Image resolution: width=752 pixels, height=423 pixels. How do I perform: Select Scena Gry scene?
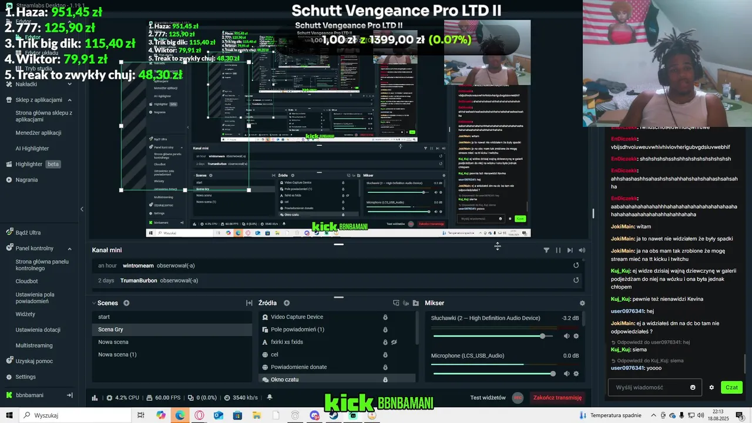click(172, 330)
